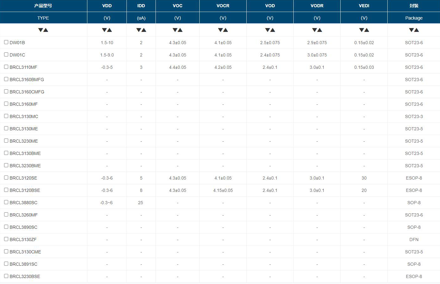
Task: Click BRCL3880SC package SOP-8
Action: 414,203
